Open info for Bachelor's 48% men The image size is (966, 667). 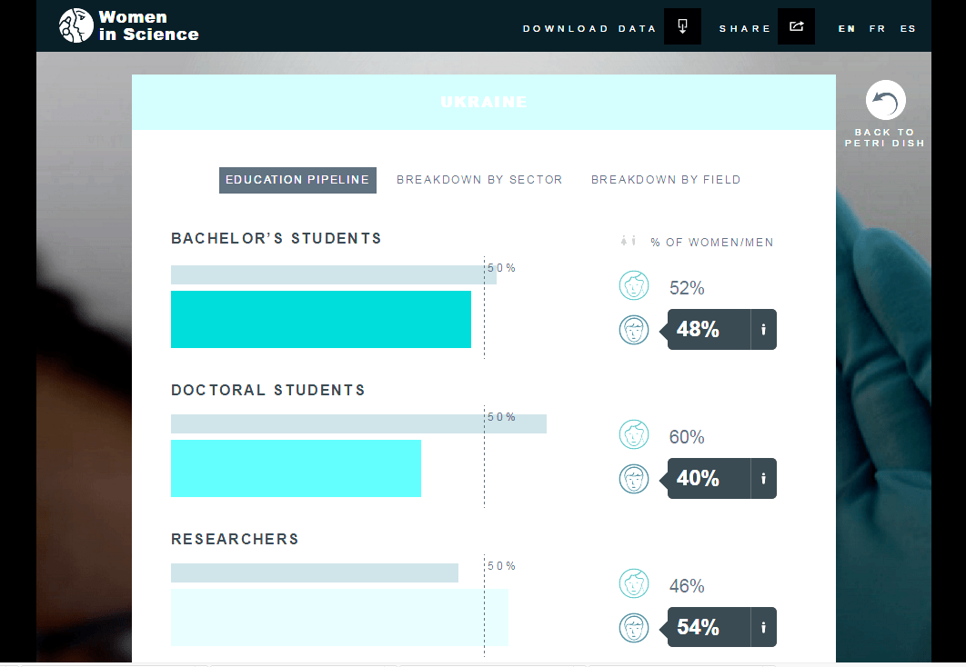[763, 329]
